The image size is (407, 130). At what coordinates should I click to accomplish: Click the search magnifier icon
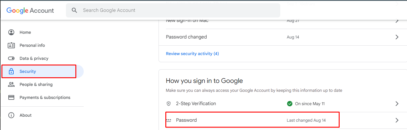[75, 10]
